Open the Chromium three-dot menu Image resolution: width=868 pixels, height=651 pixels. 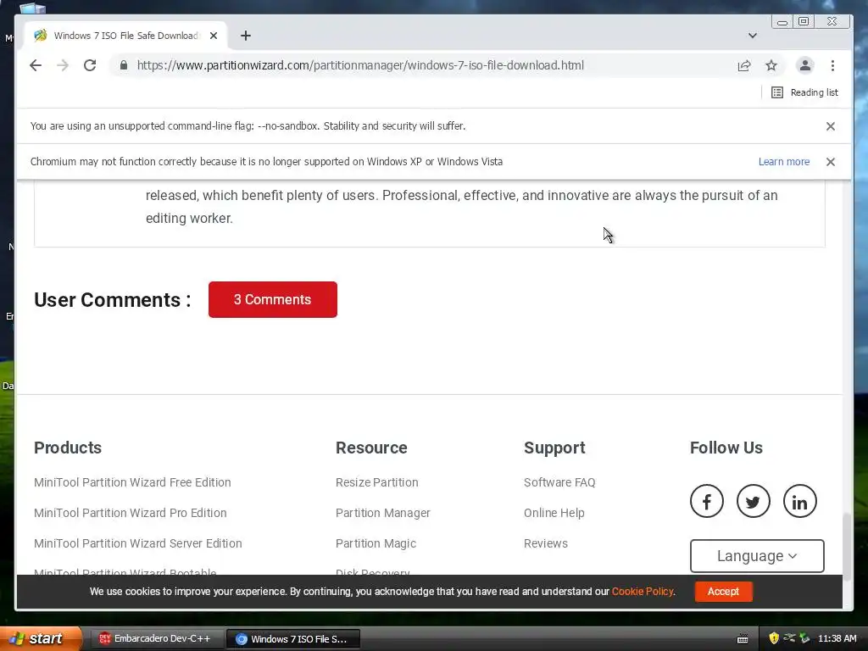(832, 65)
